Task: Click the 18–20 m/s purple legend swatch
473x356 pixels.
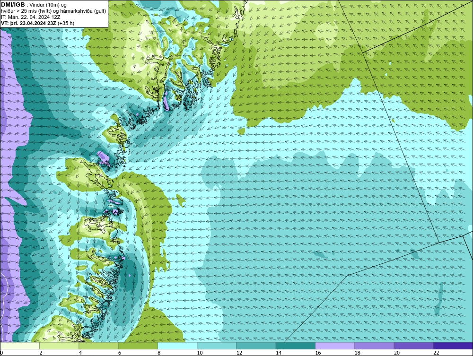Action: (374, 346)
